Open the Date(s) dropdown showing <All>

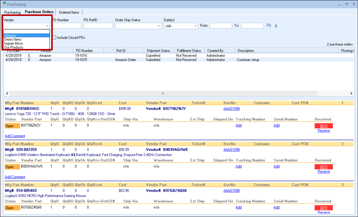pos(195,26)
